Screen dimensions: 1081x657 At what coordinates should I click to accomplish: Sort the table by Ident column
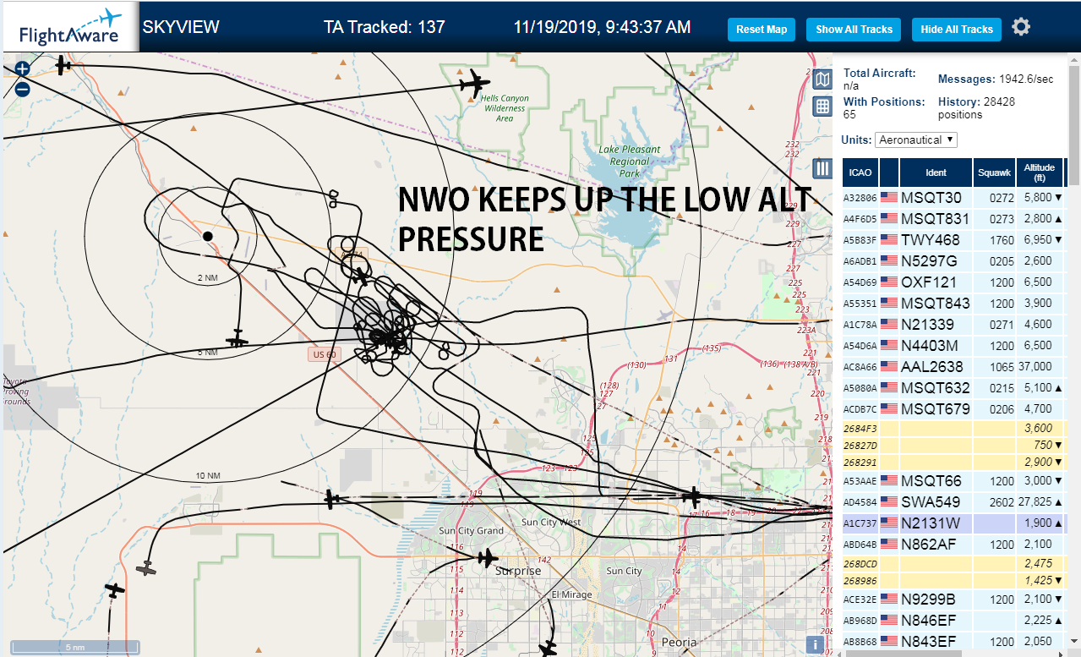click(936, 172)
